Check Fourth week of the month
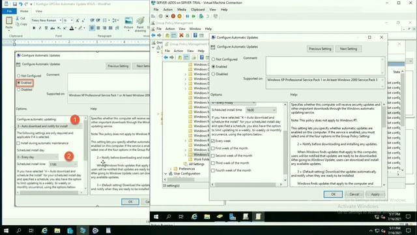 pyautogui.click(x=213, y=170)
